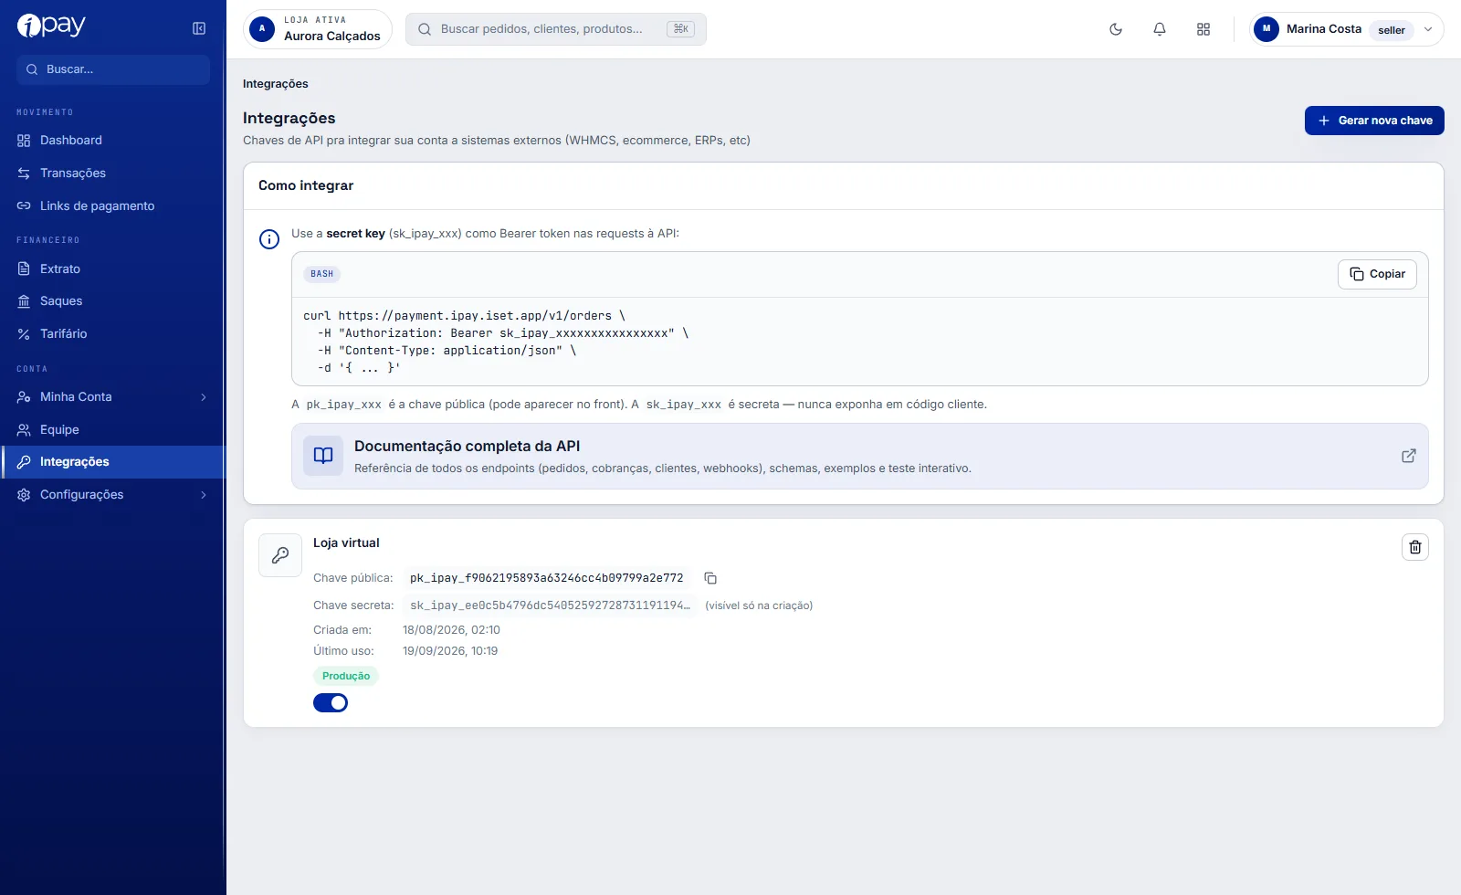Image resolution: width=1461 pixels, height=895 pixels.
Task: Click the Dashboard grid icon
Action: [24, 141]
